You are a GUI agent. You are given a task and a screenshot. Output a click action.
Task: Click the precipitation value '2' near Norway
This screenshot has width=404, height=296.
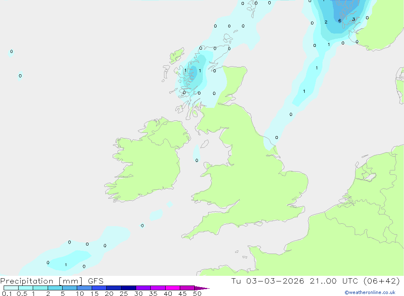326,22
